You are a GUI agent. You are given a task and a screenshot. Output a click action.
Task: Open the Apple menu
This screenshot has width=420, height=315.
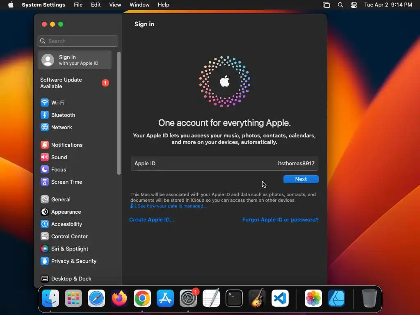(x=11, y=5)
